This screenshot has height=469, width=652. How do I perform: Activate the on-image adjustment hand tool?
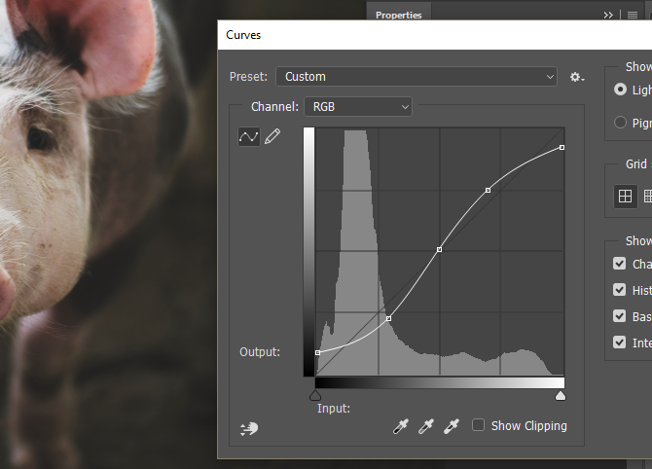tap(249, 429)
